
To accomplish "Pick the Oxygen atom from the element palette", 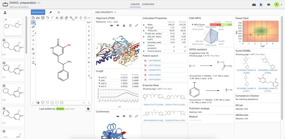I will 89,40.
